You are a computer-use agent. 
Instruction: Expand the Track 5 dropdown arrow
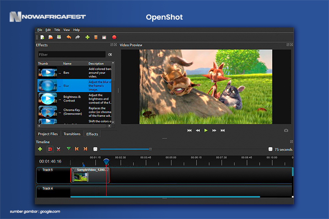tap(39, 170)
